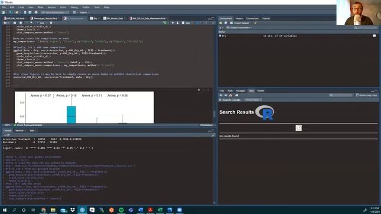Open the File menu

point(4,7)
